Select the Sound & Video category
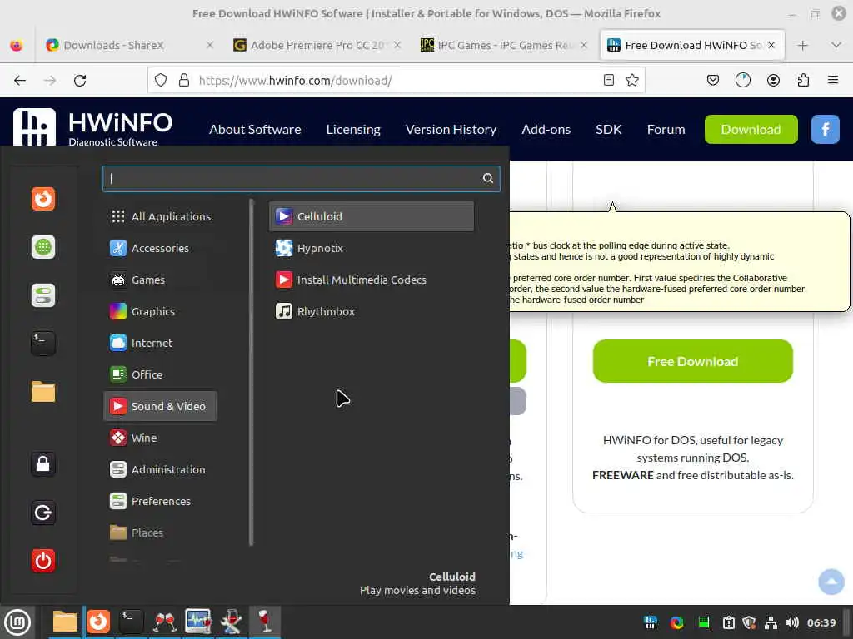This screenshot has width=853, height=639. 160,406
